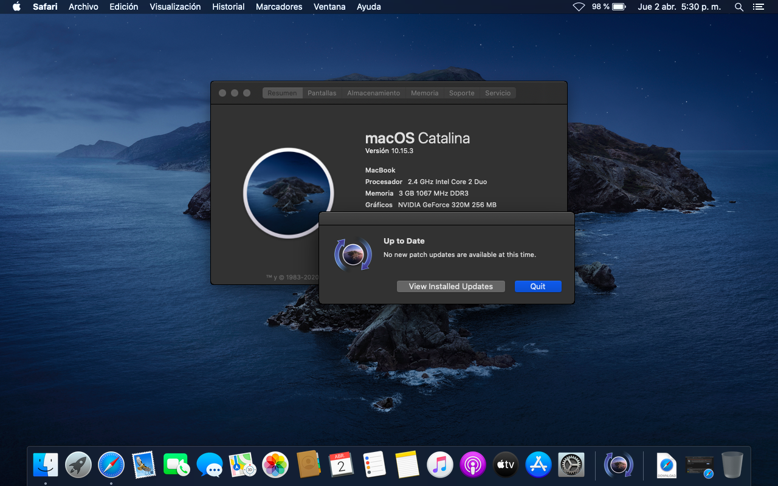Switch to the Servicio tab
The image size is (778, 486).
click(498, 93)
